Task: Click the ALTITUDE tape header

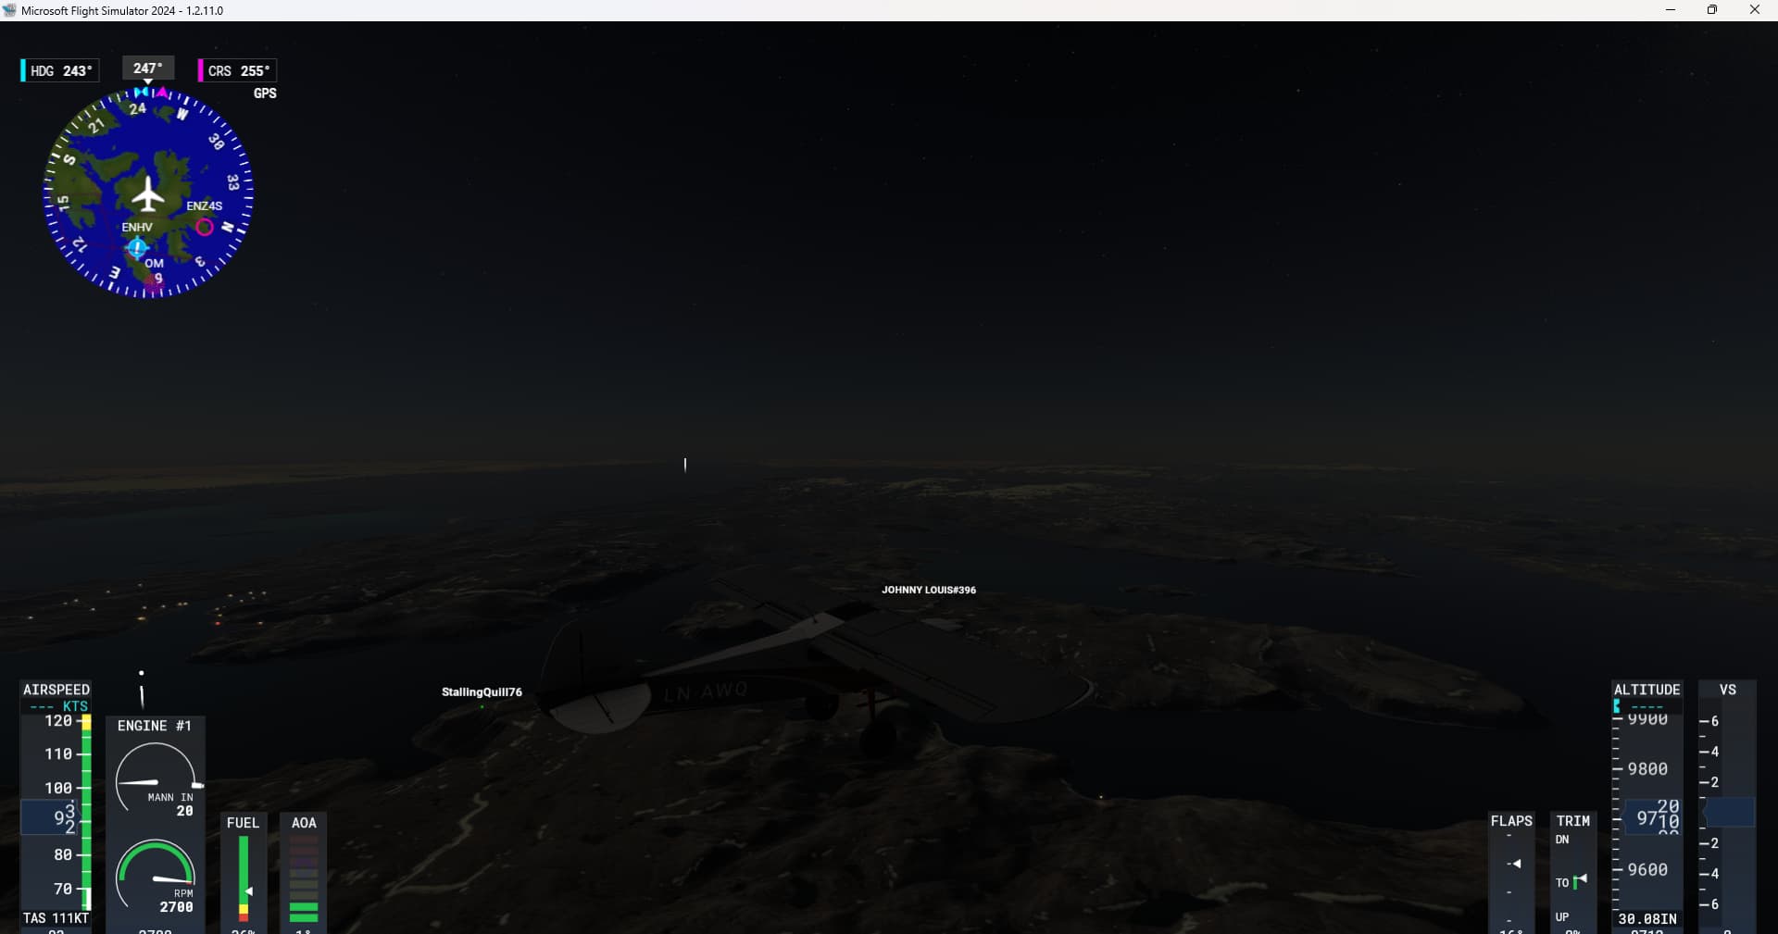Action: [1647, 690]
